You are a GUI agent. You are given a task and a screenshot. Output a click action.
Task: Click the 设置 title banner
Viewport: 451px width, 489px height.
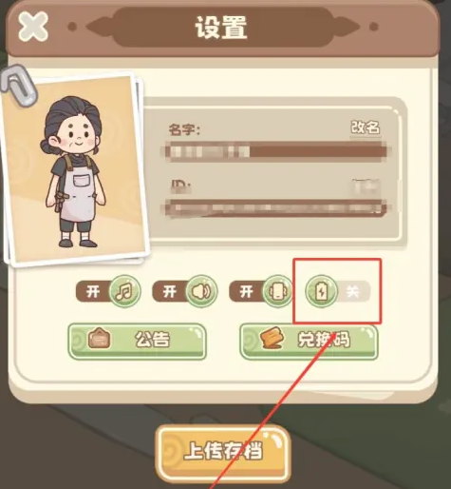(222, 28)
